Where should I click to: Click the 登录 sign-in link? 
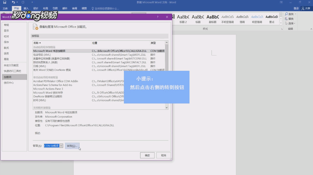pyautogui.click(x=296, y=8)
